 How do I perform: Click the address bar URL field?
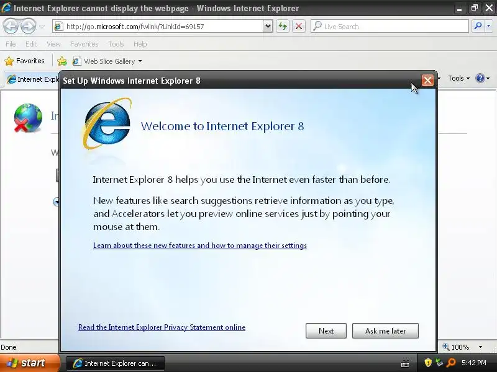162,27
